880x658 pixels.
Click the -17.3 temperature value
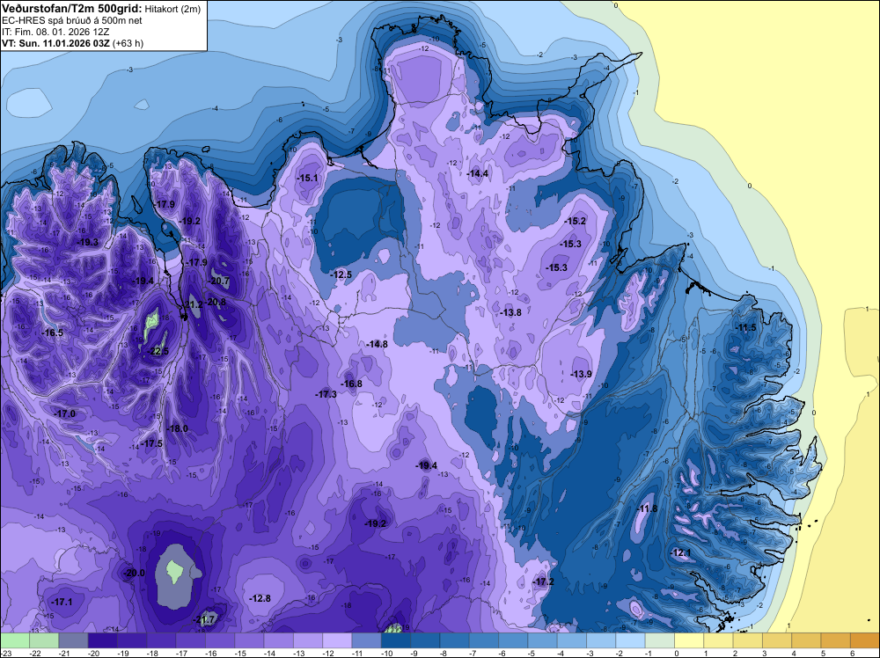pyautogui.click(x=326, y=394)
